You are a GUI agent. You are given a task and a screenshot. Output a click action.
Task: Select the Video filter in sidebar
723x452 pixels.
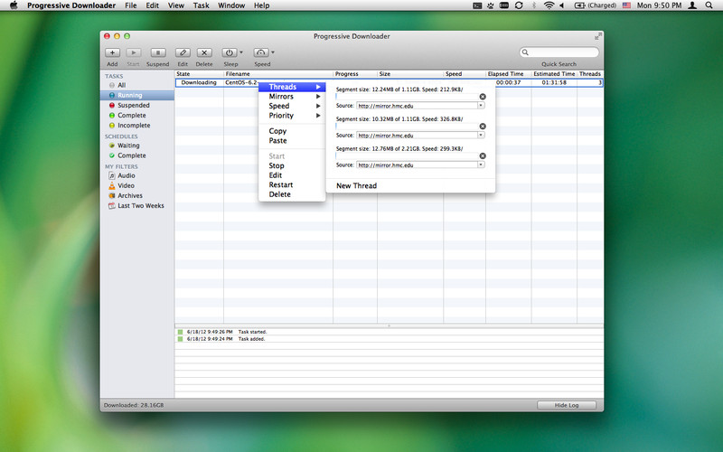pyautogui.click(x=126, y=185)
